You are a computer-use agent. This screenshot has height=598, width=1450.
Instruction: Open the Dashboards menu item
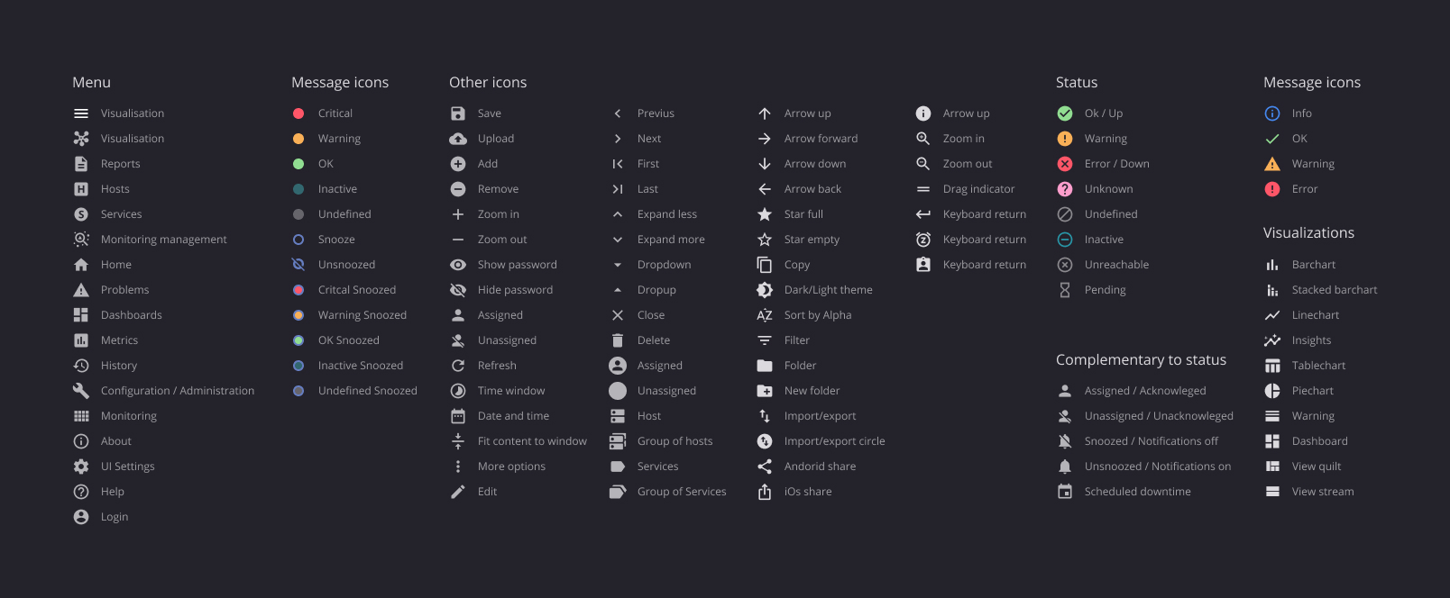pyautogui.click(x=131, y=315)
